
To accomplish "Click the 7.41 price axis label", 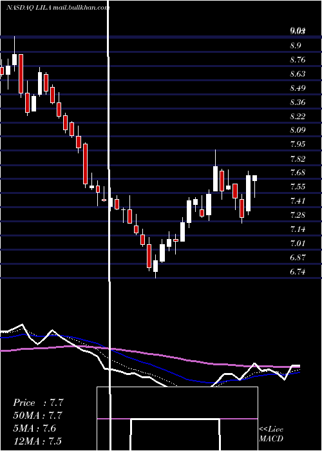I will (298, 201).
